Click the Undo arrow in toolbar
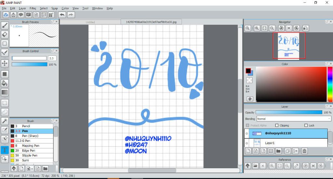 coord(62,15)
